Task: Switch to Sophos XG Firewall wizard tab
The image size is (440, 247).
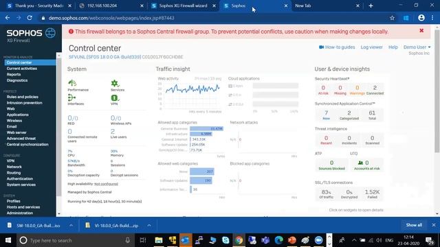Action: point(184,5)
